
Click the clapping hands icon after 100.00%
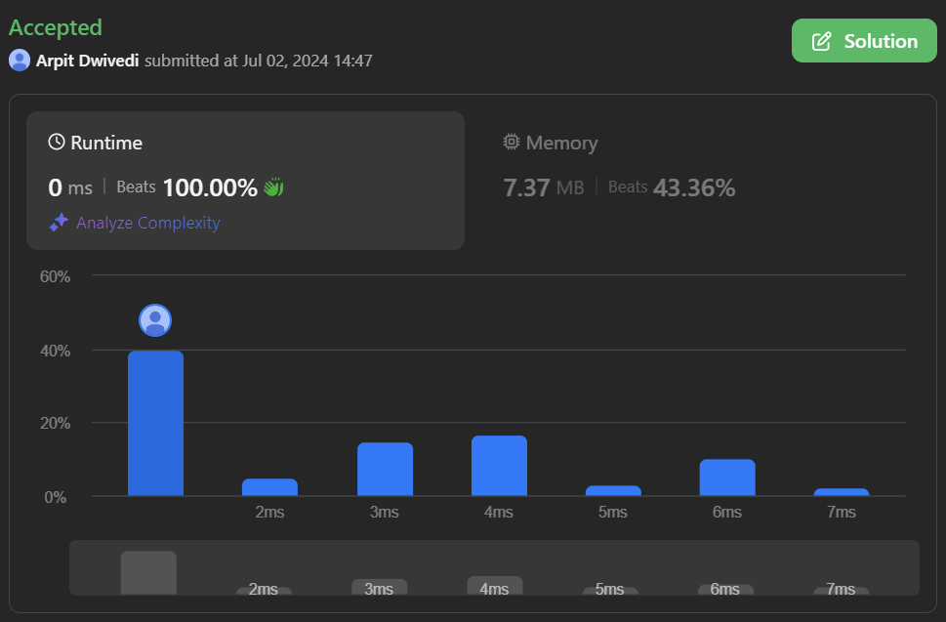point(273,187)
